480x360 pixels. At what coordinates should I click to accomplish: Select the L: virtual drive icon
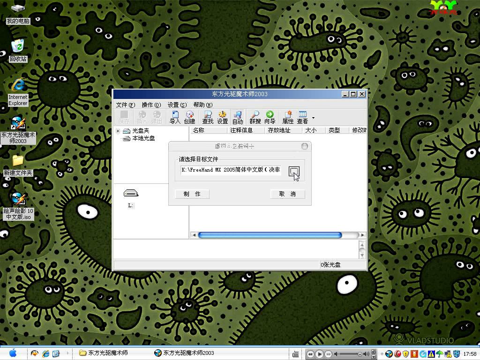[131, 193]
